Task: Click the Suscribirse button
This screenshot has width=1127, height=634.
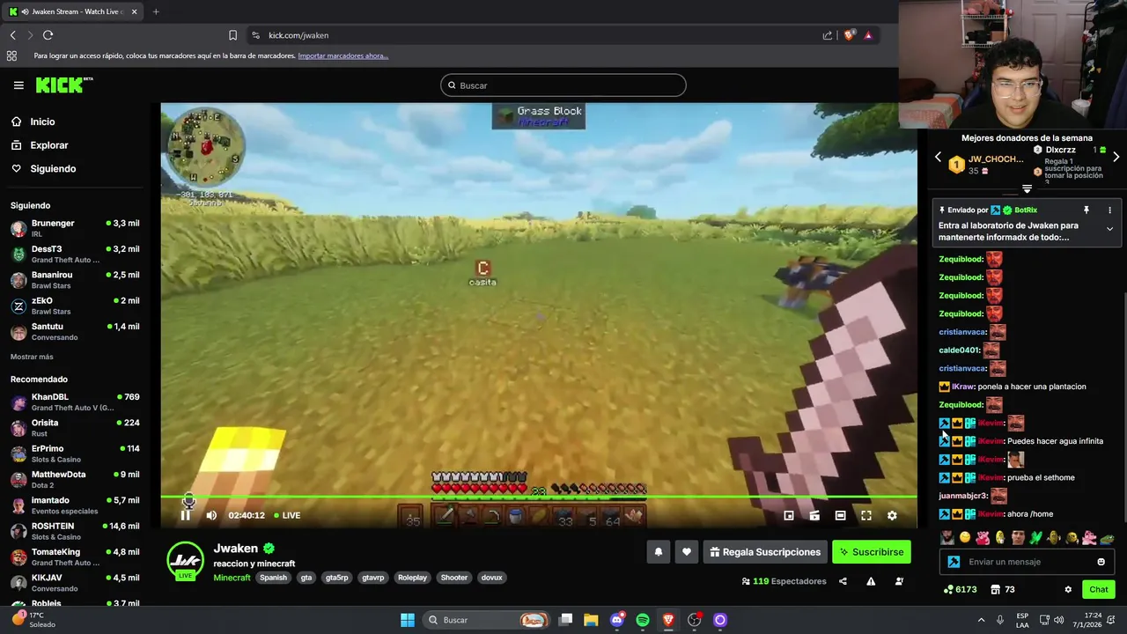Action: 872,552
